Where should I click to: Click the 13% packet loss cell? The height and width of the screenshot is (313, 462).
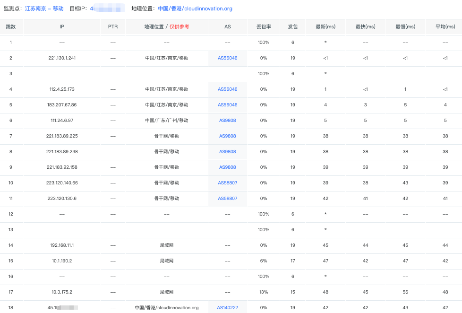263,292
